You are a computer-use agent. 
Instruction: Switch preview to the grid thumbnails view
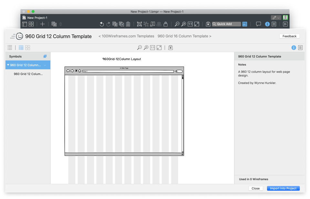[28, 48]
